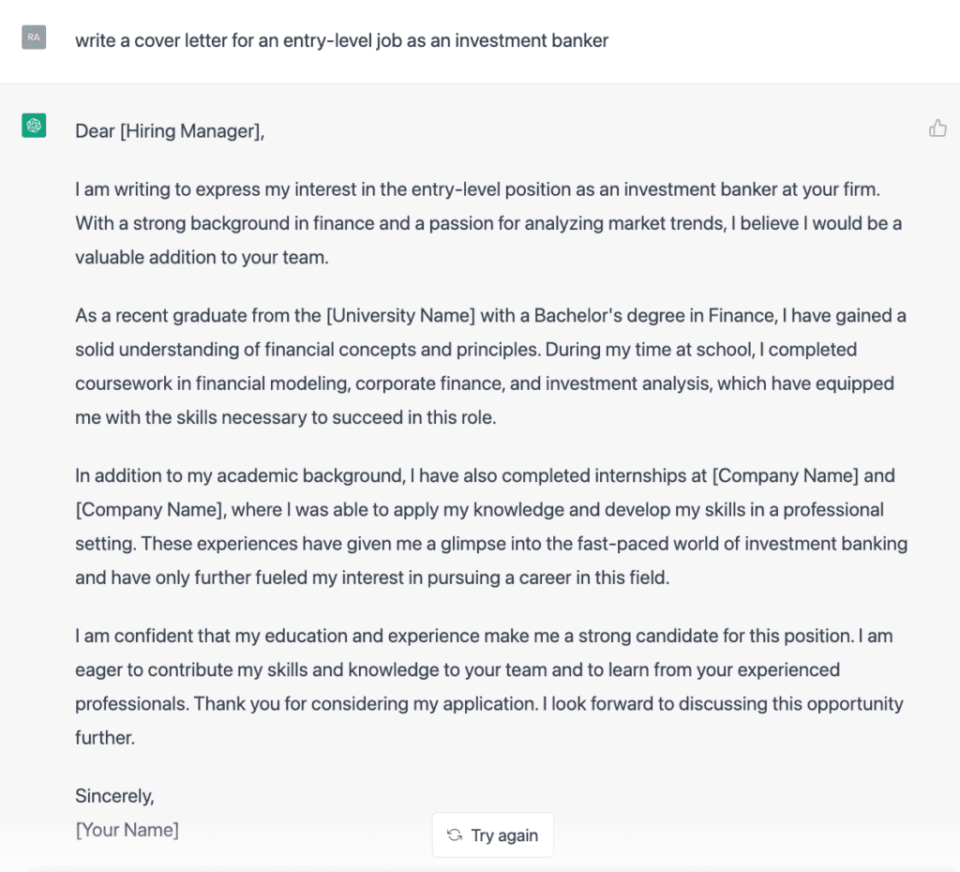
Task: Click the closing paragraph thanking the reader
Action: pyautogui.click(x=469, y=686)
